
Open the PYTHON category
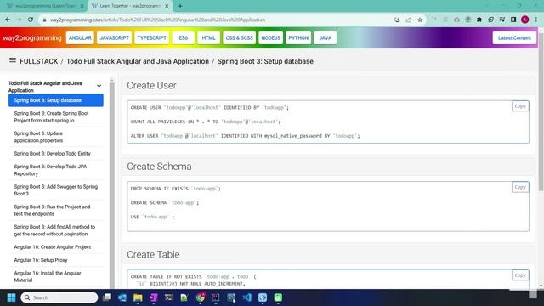tap(298, 37)
